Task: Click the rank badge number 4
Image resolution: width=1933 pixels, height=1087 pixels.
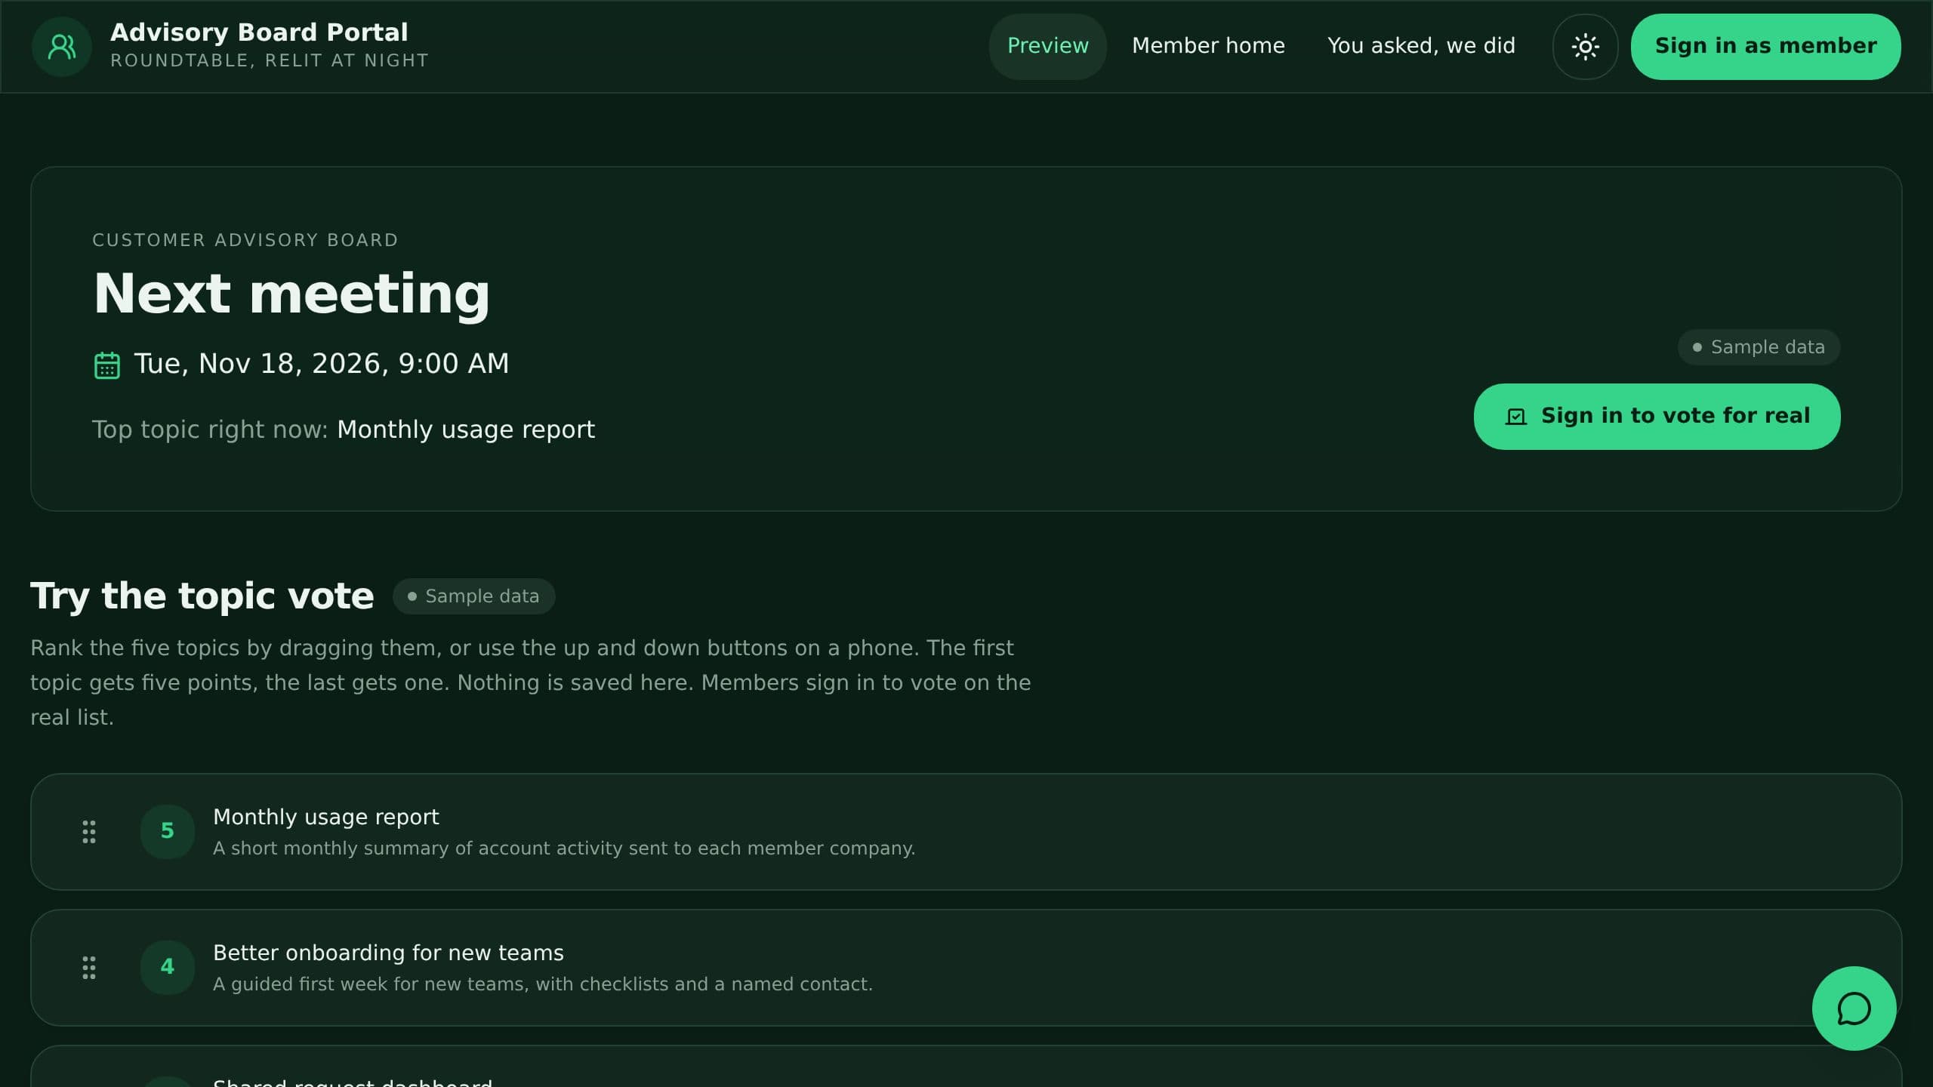Action: 168,967
